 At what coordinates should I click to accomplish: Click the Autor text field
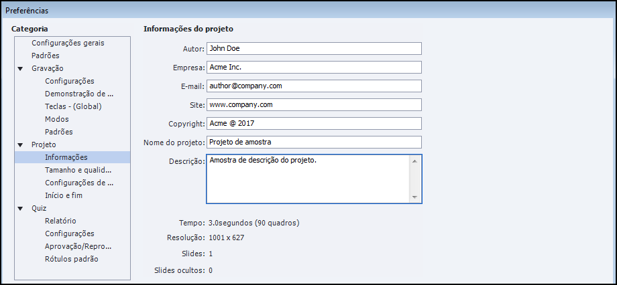[313, 48]
